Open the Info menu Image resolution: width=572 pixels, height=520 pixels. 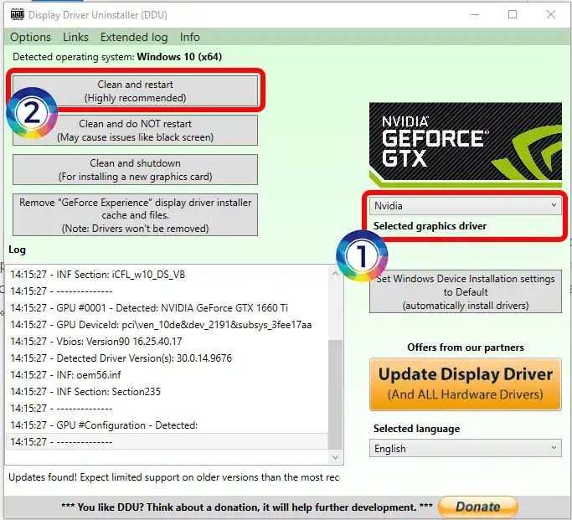190,37
